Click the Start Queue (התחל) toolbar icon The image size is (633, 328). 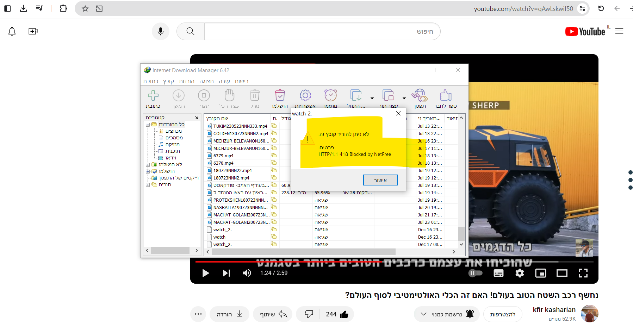356,95
